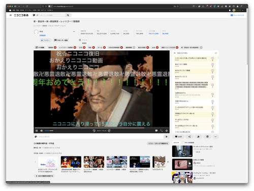The width and height of the screenshot is (254, 191).
Task: Open the comment command palette icon
Action: (x=36, y=137)
